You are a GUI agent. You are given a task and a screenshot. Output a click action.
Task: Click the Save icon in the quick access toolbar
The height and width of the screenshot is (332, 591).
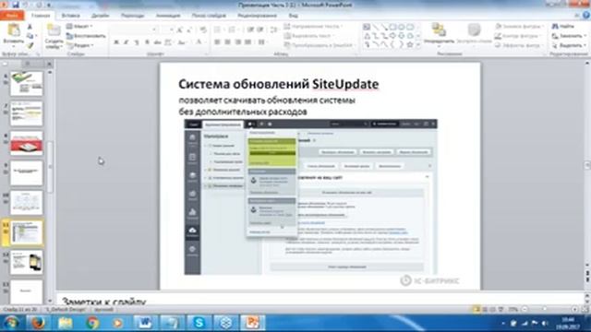tap(16, 5)
